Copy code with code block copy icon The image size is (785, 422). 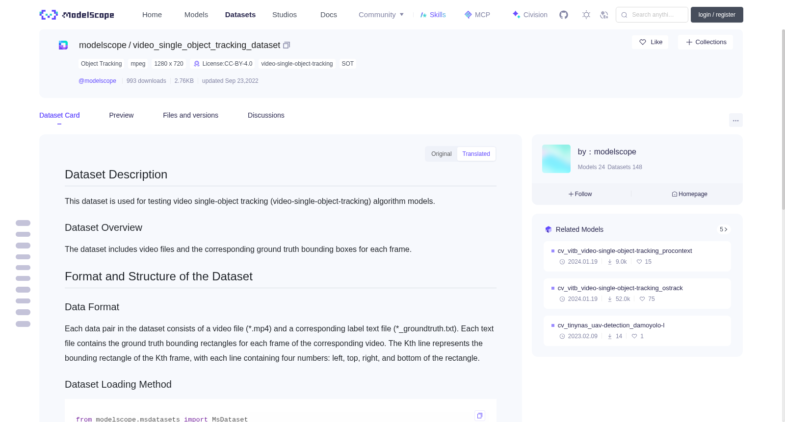point(480,416)
